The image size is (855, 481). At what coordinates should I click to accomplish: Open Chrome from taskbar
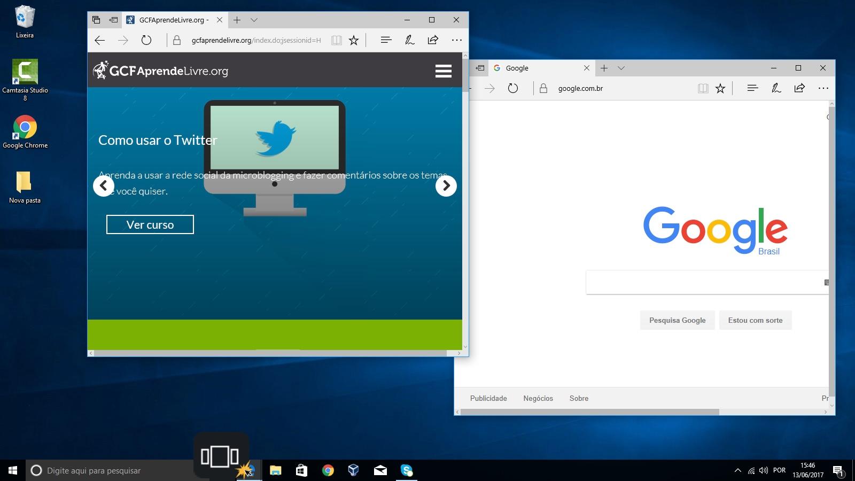[x=328, y=470]
